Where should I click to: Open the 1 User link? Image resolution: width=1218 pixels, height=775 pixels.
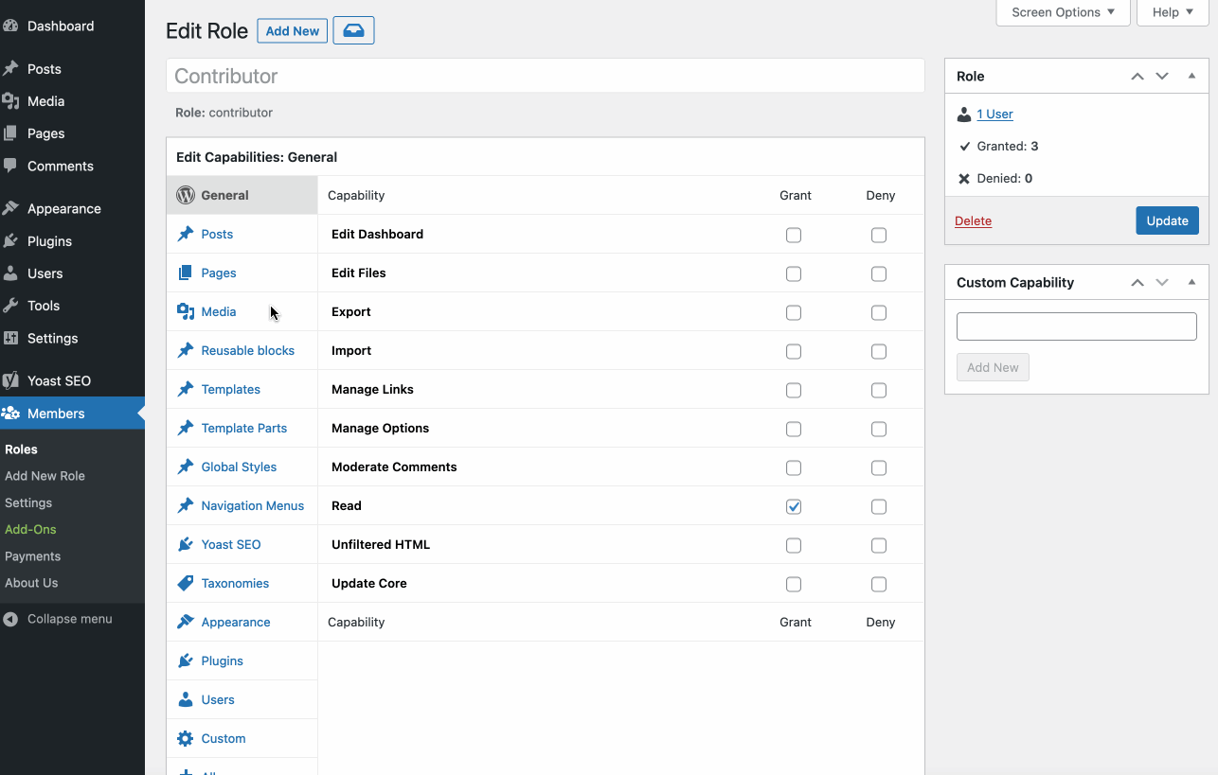pos(994,114)
